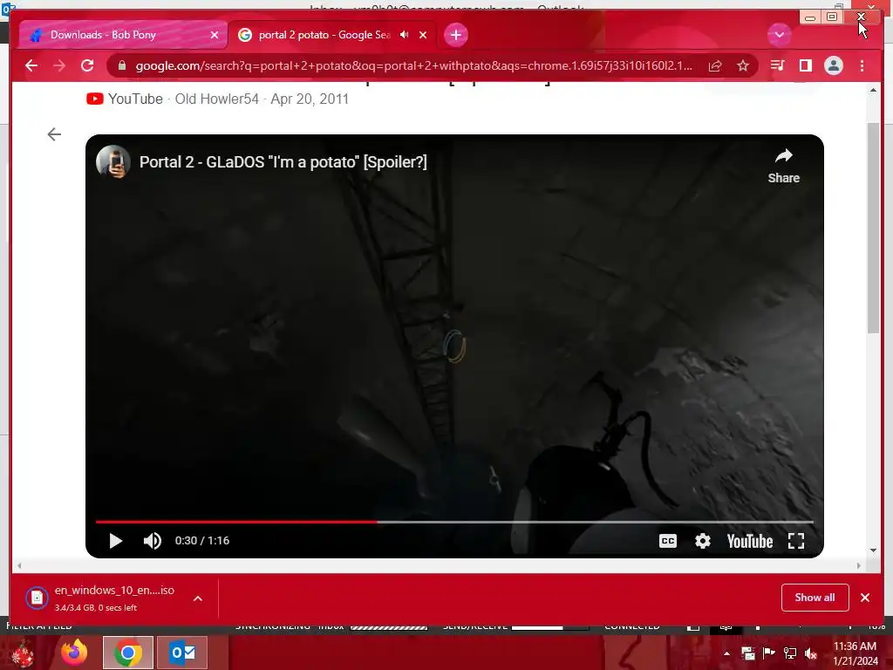
Task: Open muted volume icon in system tray
Action: tap(810, 653)
